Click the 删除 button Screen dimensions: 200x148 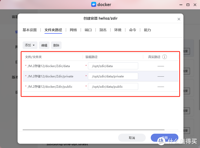click(56, 45)
